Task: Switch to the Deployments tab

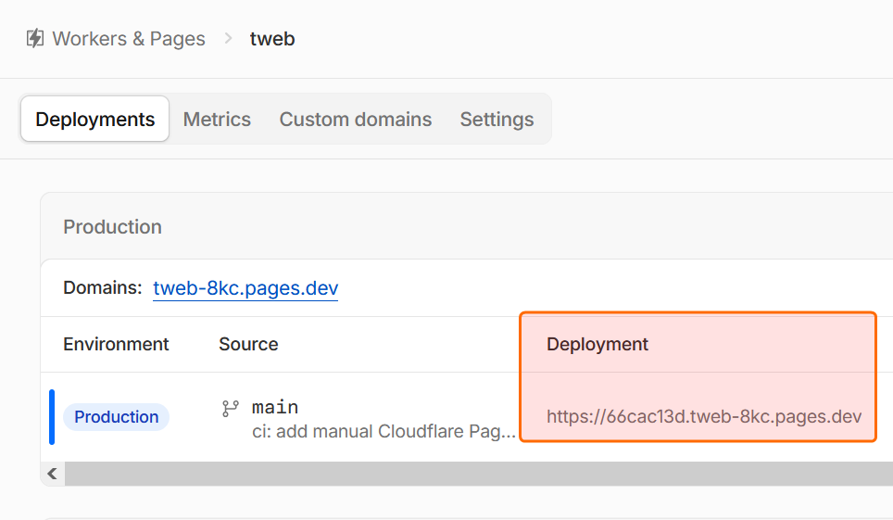Action: click(95, 119)
